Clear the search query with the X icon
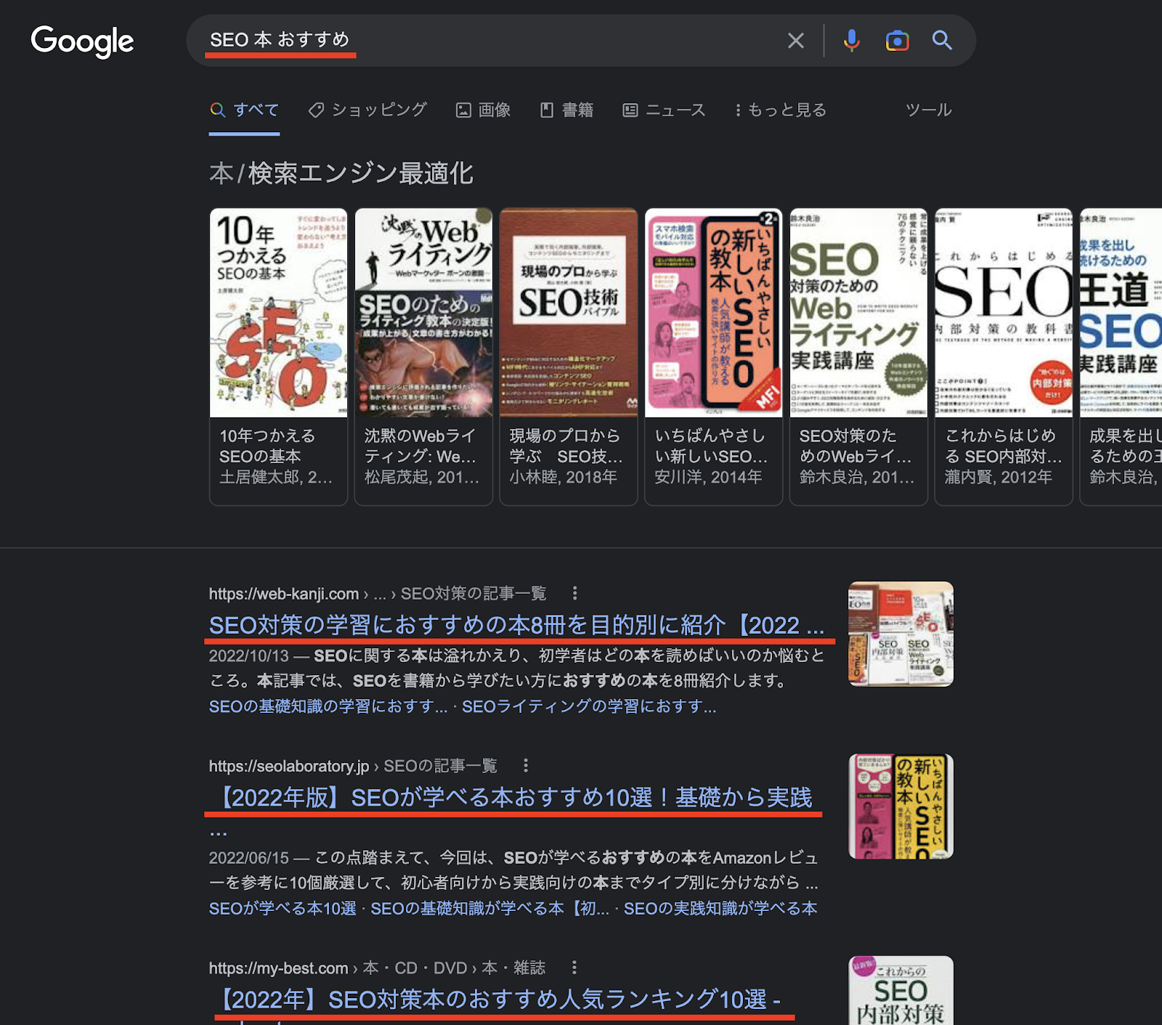The image size is (1162, 1025). (x=796, y=41)
